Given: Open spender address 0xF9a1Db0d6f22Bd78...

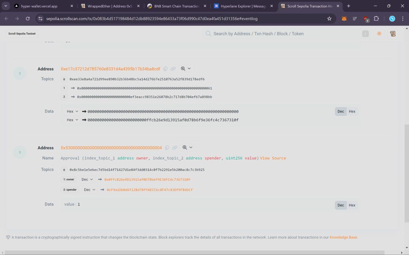Looking at the screenshot, I should [150, 190].
